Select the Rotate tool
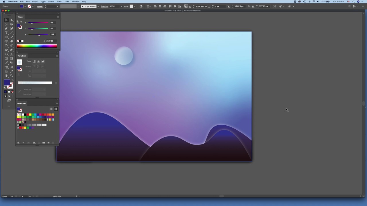This screenshot has width=367, height=206. (x=6, y=45)
